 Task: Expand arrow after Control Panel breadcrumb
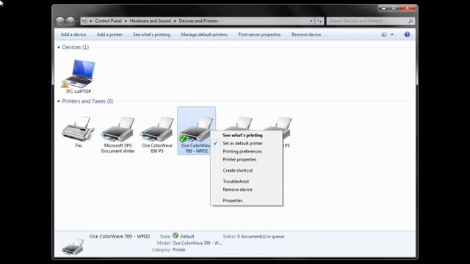coord(126,21)
